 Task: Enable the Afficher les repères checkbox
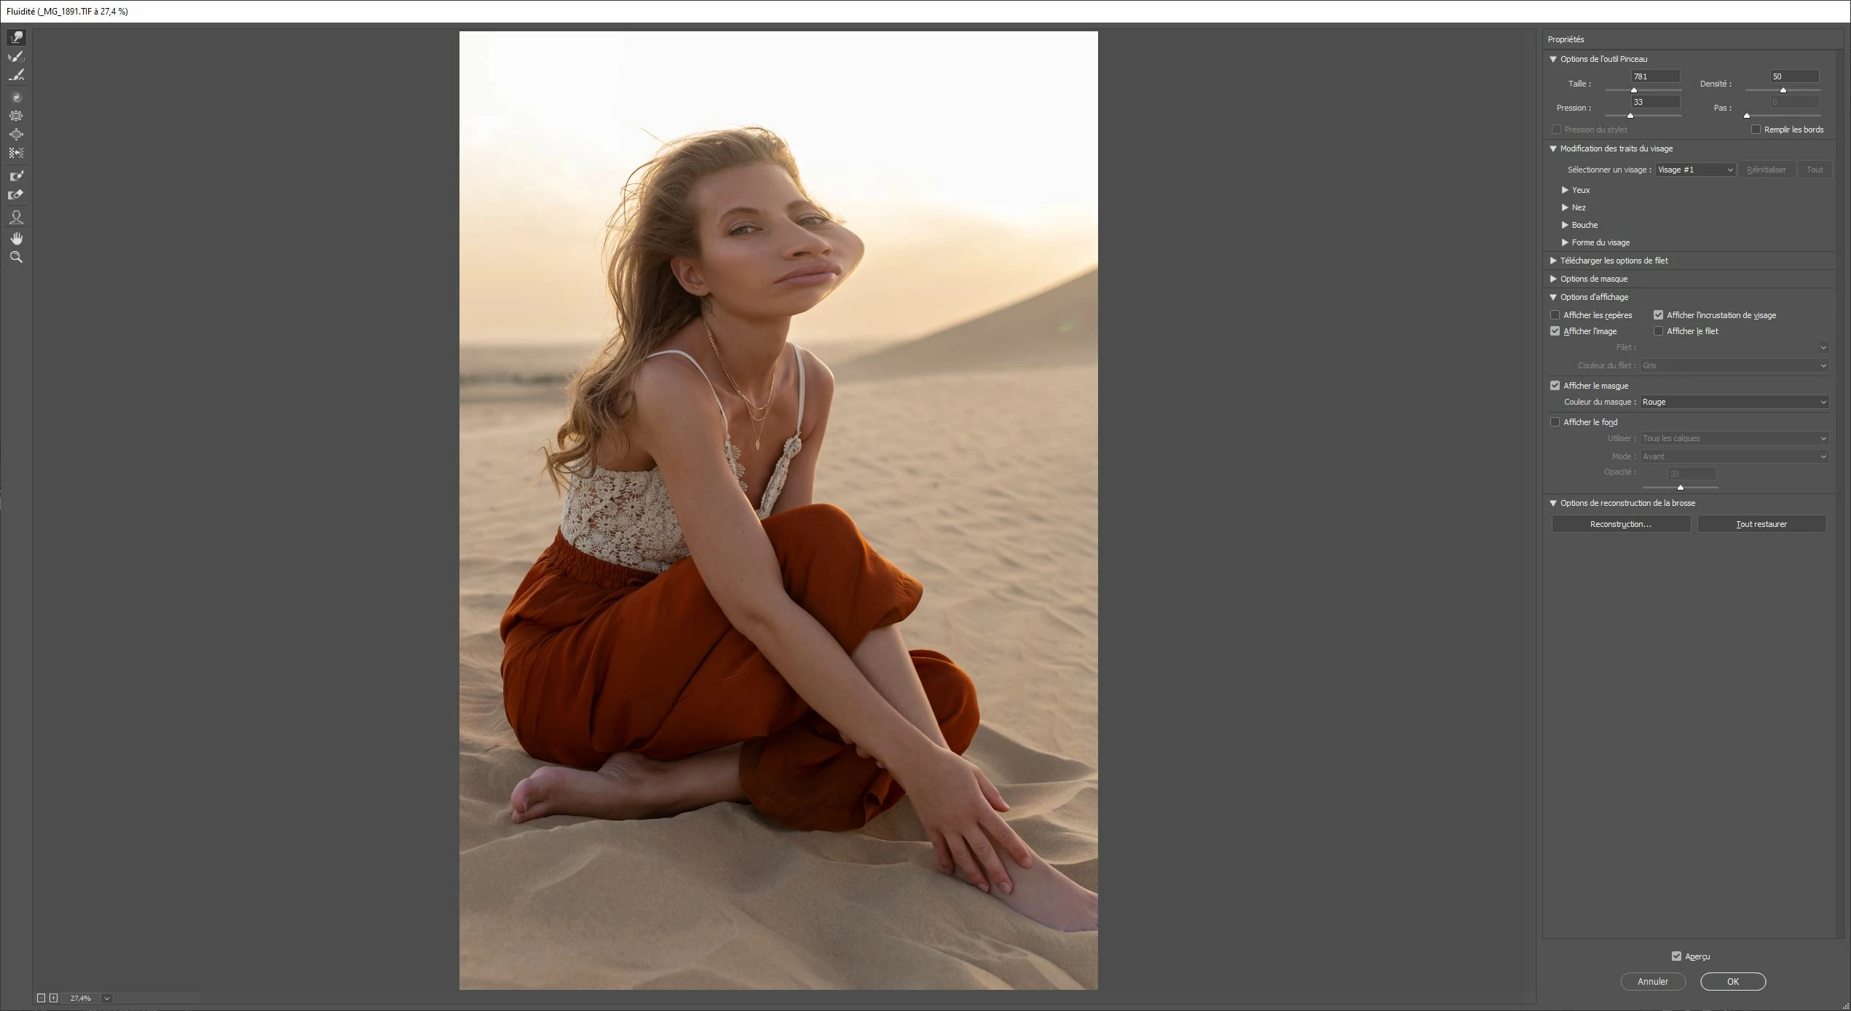pos(1555,315)
